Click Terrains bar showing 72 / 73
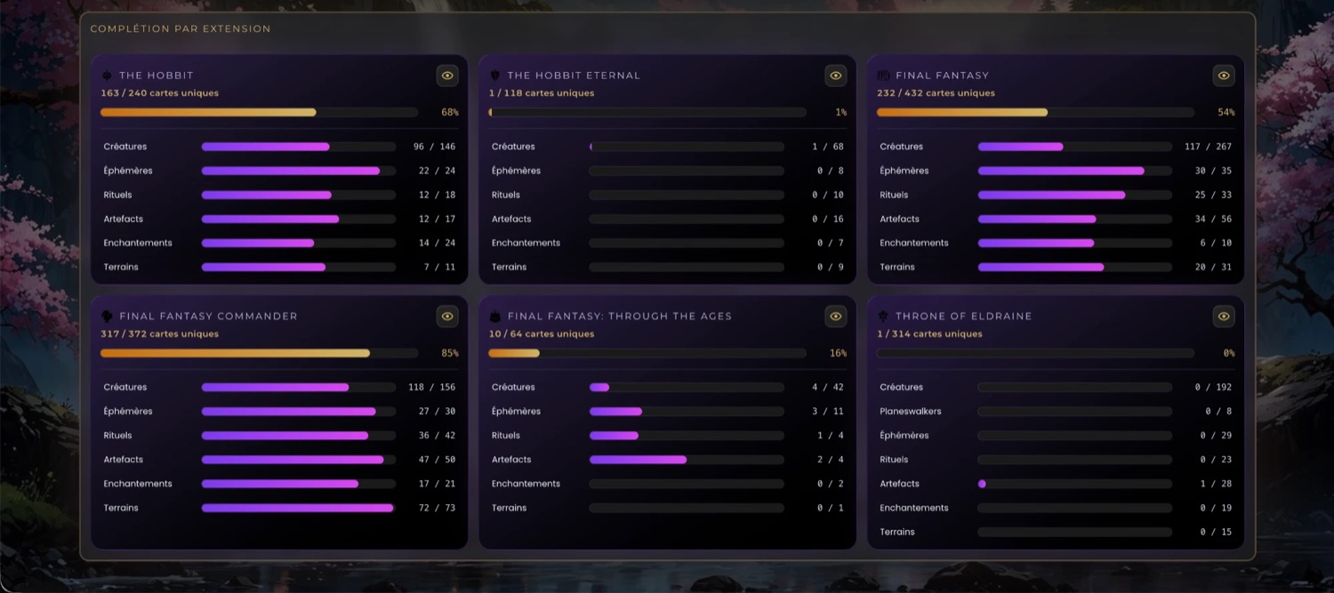1334x593 pixels. coord(299,509)
